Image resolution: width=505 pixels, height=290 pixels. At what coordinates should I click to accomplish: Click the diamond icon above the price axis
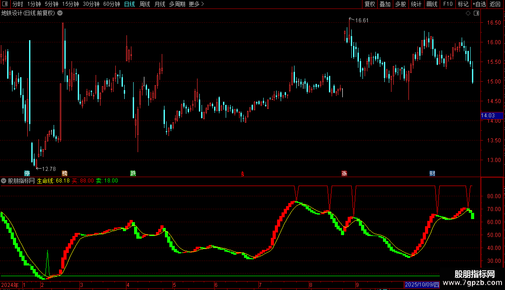click(x=468, y=13)
